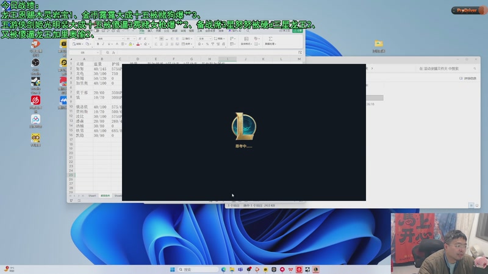Open Baidu Netdisk desktop shortcut
Screen dimensions: 488x274
pos(35,121)
